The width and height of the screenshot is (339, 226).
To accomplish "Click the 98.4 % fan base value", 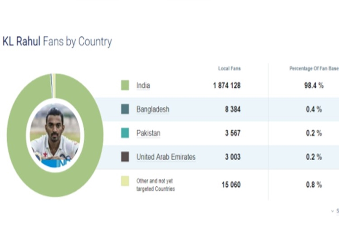I will (313, 85).
